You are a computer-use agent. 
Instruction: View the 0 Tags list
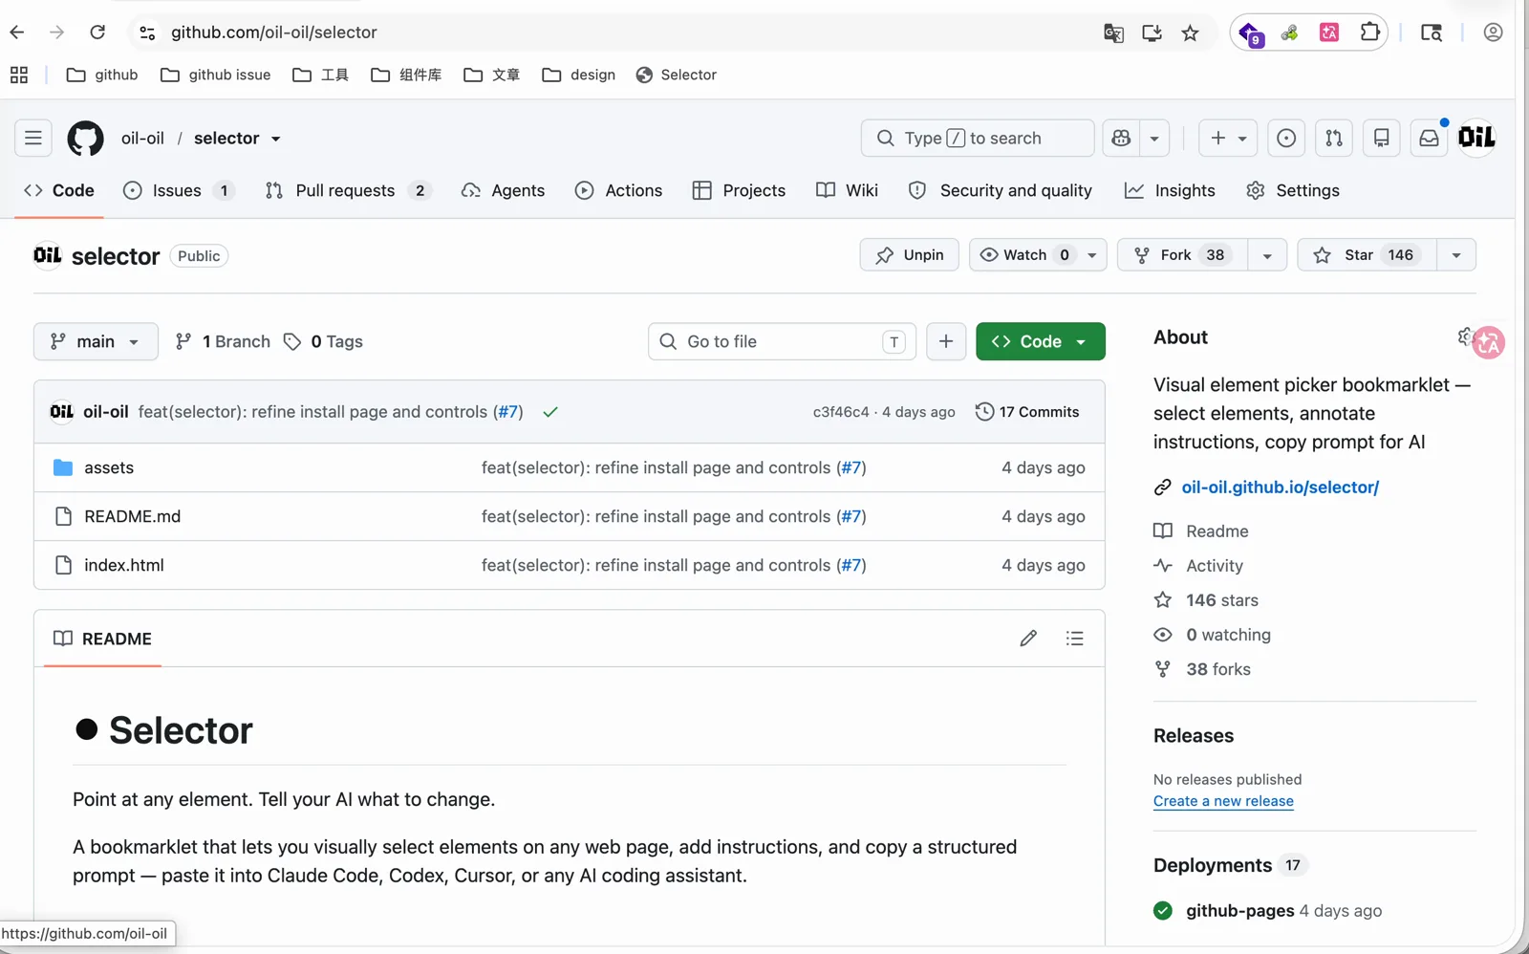click(x=324, y=341)
